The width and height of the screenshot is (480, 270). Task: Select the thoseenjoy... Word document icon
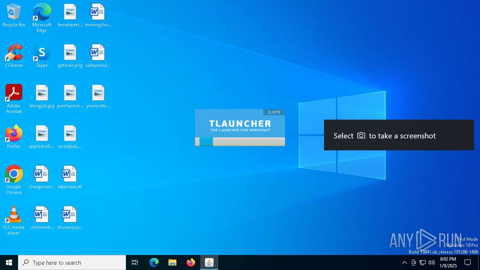70,218
